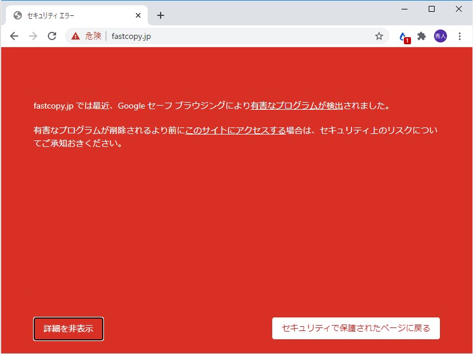The width and height of the screenshot is (473, 354).
Task: Select the セキュリティ エラー tab
Action: [71, 15]
